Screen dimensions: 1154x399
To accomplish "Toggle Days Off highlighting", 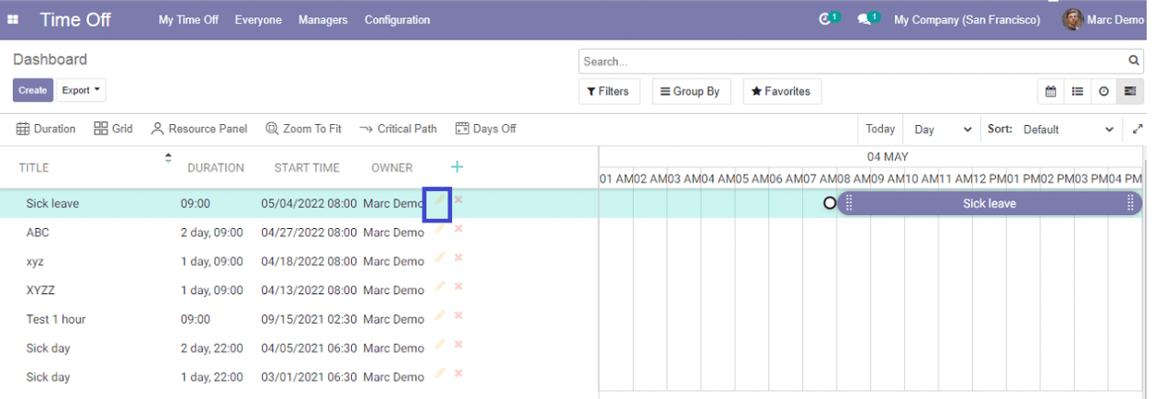I will tap(486, 129).
